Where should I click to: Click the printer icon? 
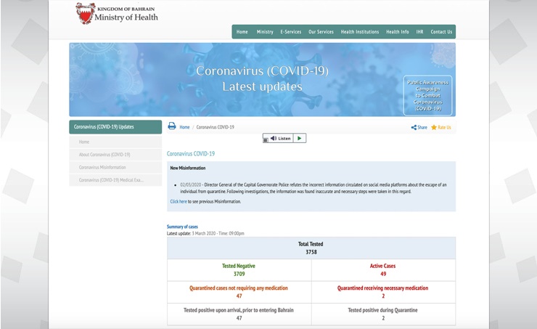(x=172, y=126)
